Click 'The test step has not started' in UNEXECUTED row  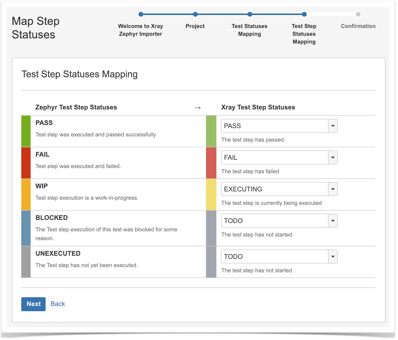coord(257,270)
